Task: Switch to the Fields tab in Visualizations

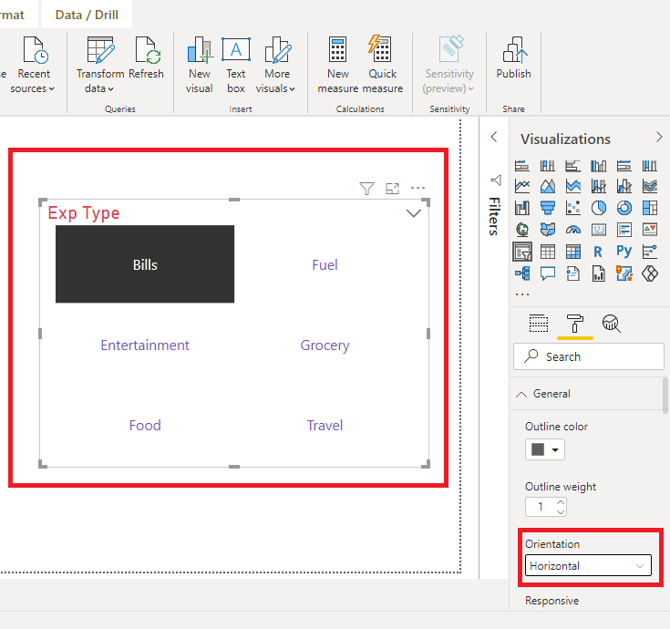Action: [539, 324]
